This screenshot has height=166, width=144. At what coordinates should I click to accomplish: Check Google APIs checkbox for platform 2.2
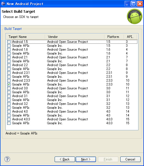(9, 69)
